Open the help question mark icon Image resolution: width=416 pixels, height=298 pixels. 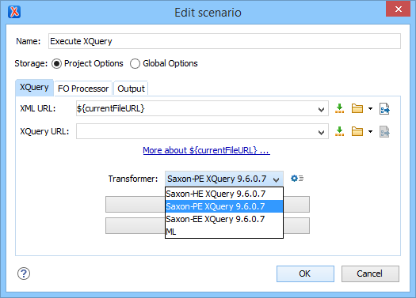pos(24,273)
